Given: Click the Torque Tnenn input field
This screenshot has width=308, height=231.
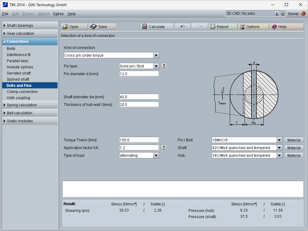Looking at the screenshot, I should (139, 140).
